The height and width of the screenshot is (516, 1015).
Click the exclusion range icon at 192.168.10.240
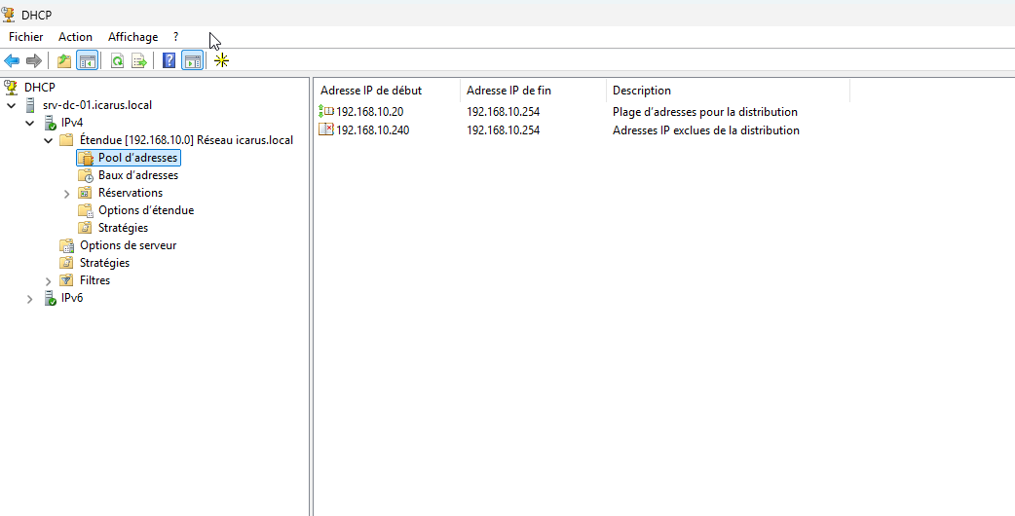326,129
